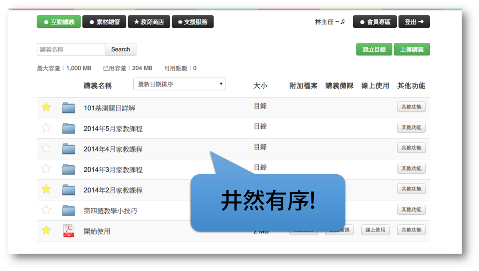Open 其他功能 for 2014年2月家教課程
The width and height of the screenshot is (479, 271).
click(x=411, y=189)
